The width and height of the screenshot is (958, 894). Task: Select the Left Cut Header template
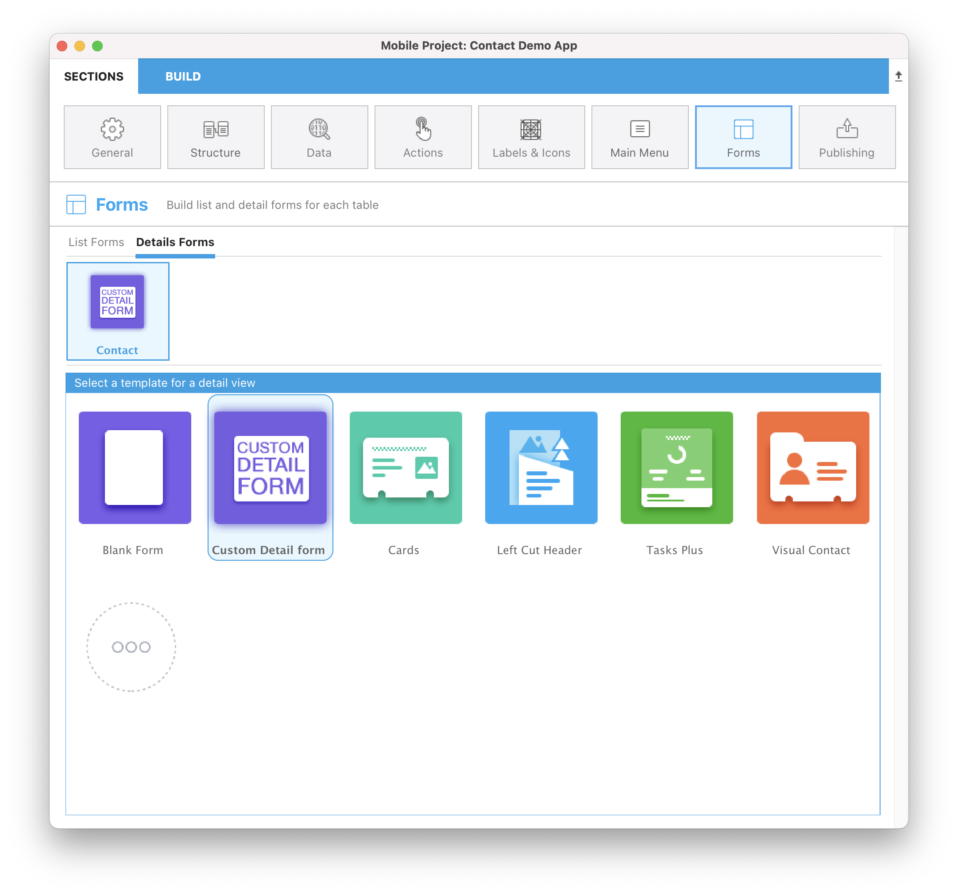coord(541,466)
